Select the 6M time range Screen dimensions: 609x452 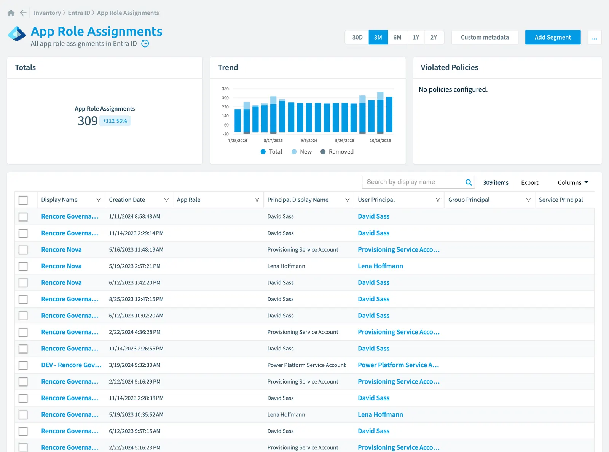(397, 37)
